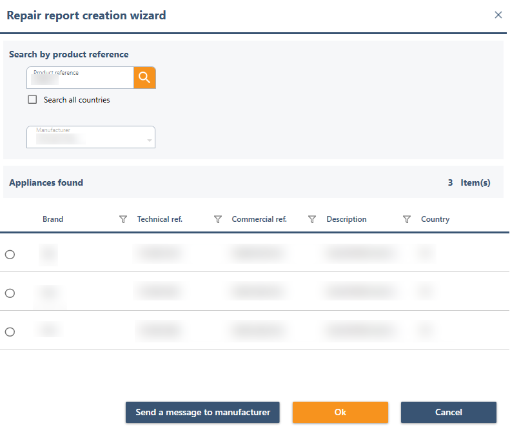Close the Repair report creation wizard
Image resolution: width=510 pixels, height=432 pixels.
coord(498,15)
